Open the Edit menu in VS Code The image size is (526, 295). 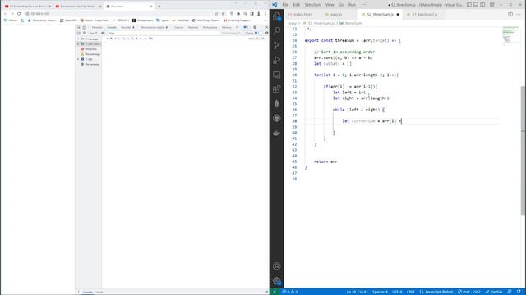tap(297, 5)
